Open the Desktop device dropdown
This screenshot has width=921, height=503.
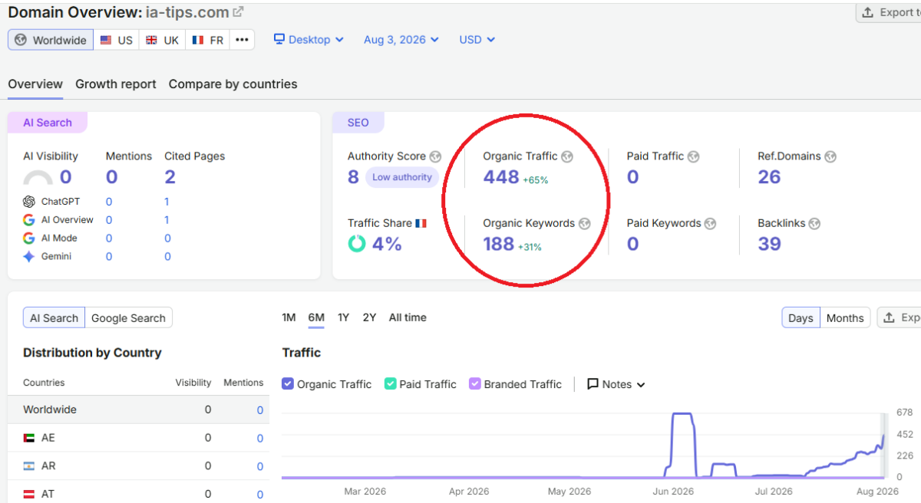[x=309, y=40]
